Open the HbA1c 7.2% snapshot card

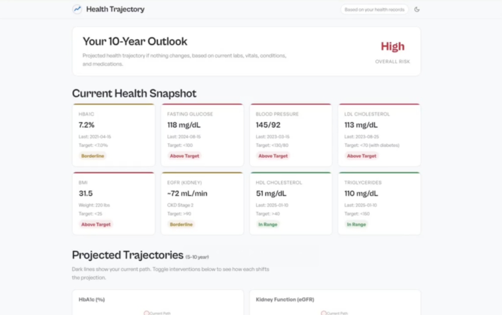tap(114, 135)
